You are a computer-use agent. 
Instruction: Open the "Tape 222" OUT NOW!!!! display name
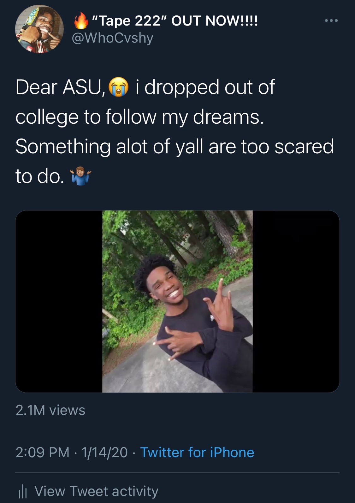(x=175, y=21)
